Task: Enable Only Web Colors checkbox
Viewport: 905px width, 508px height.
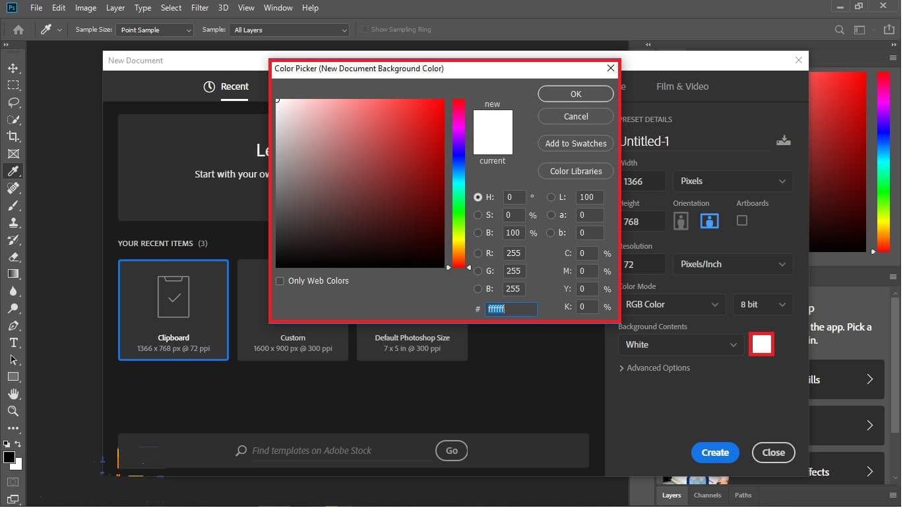Action: tap(281, 282)
